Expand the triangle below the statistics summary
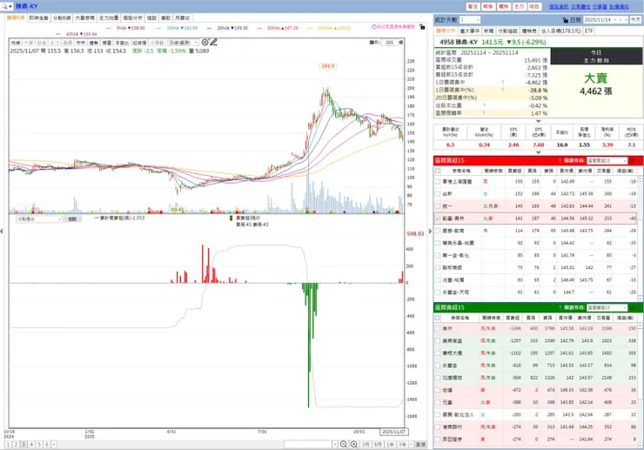 [539, 121]
